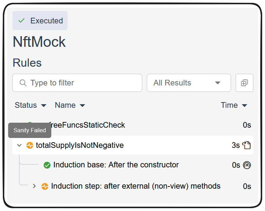Click the file icon next to totalSupplyIsNotNegative time
Screen dimensions: 265x211
(247, 145)
